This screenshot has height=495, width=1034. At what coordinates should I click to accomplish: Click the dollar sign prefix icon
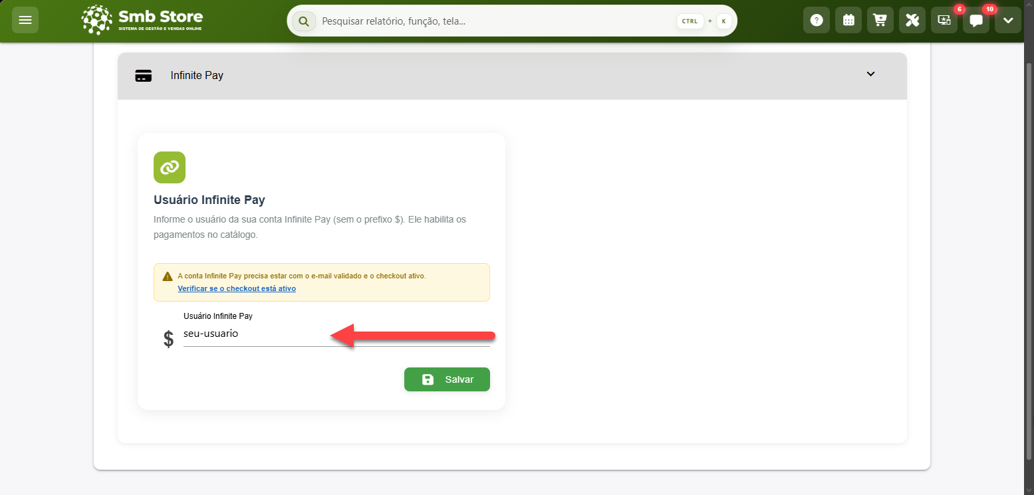tap(169, 339)
